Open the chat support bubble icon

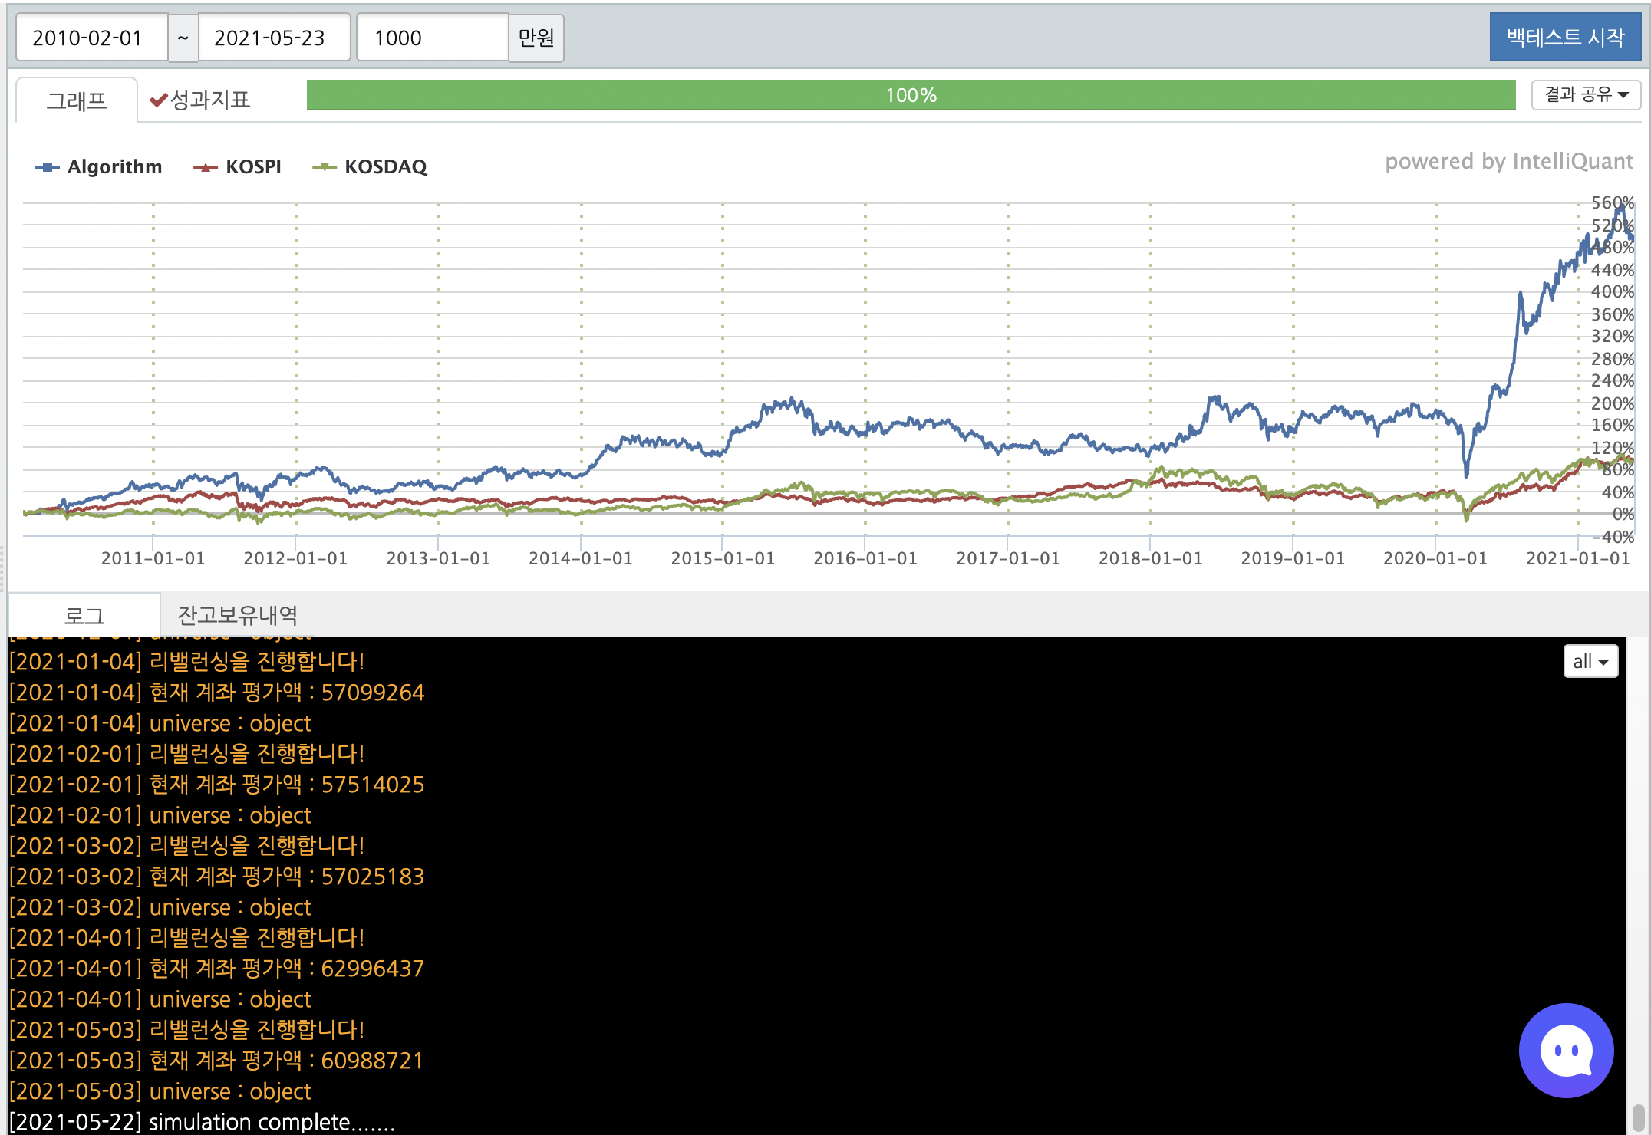[x=1566, y=1050]
